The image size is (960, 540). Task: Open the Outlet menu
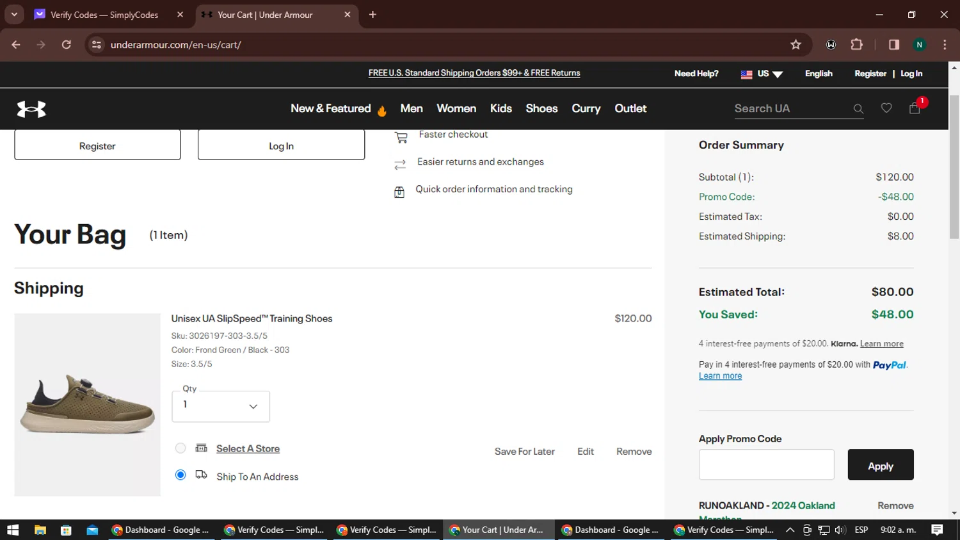coord(630,109)
